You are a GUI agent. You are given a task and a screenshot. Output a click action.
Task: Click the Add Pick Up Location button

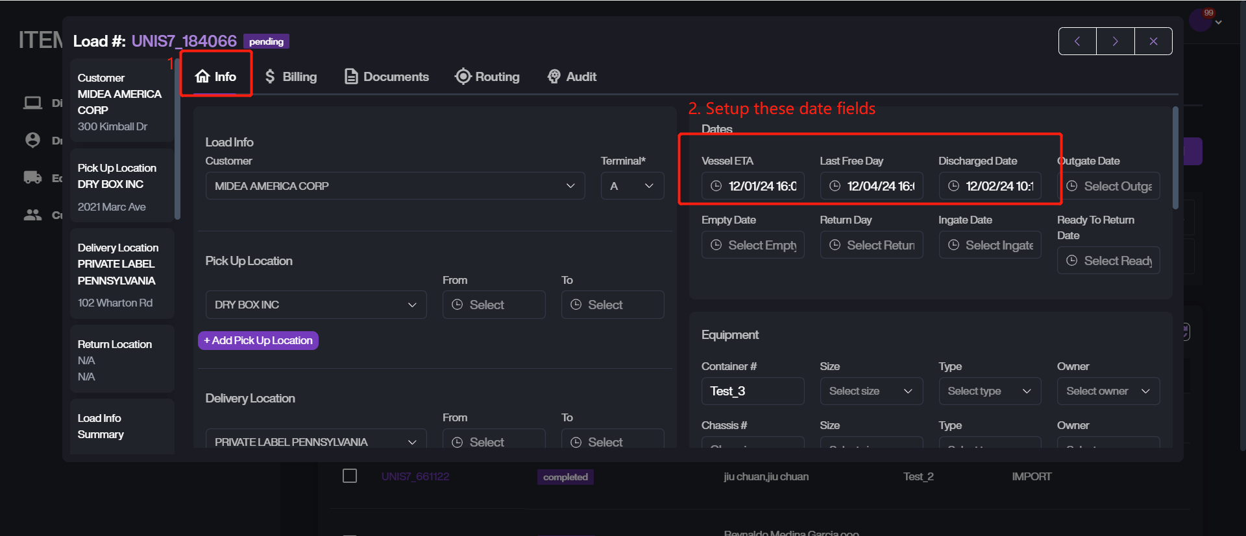point(258,340)
